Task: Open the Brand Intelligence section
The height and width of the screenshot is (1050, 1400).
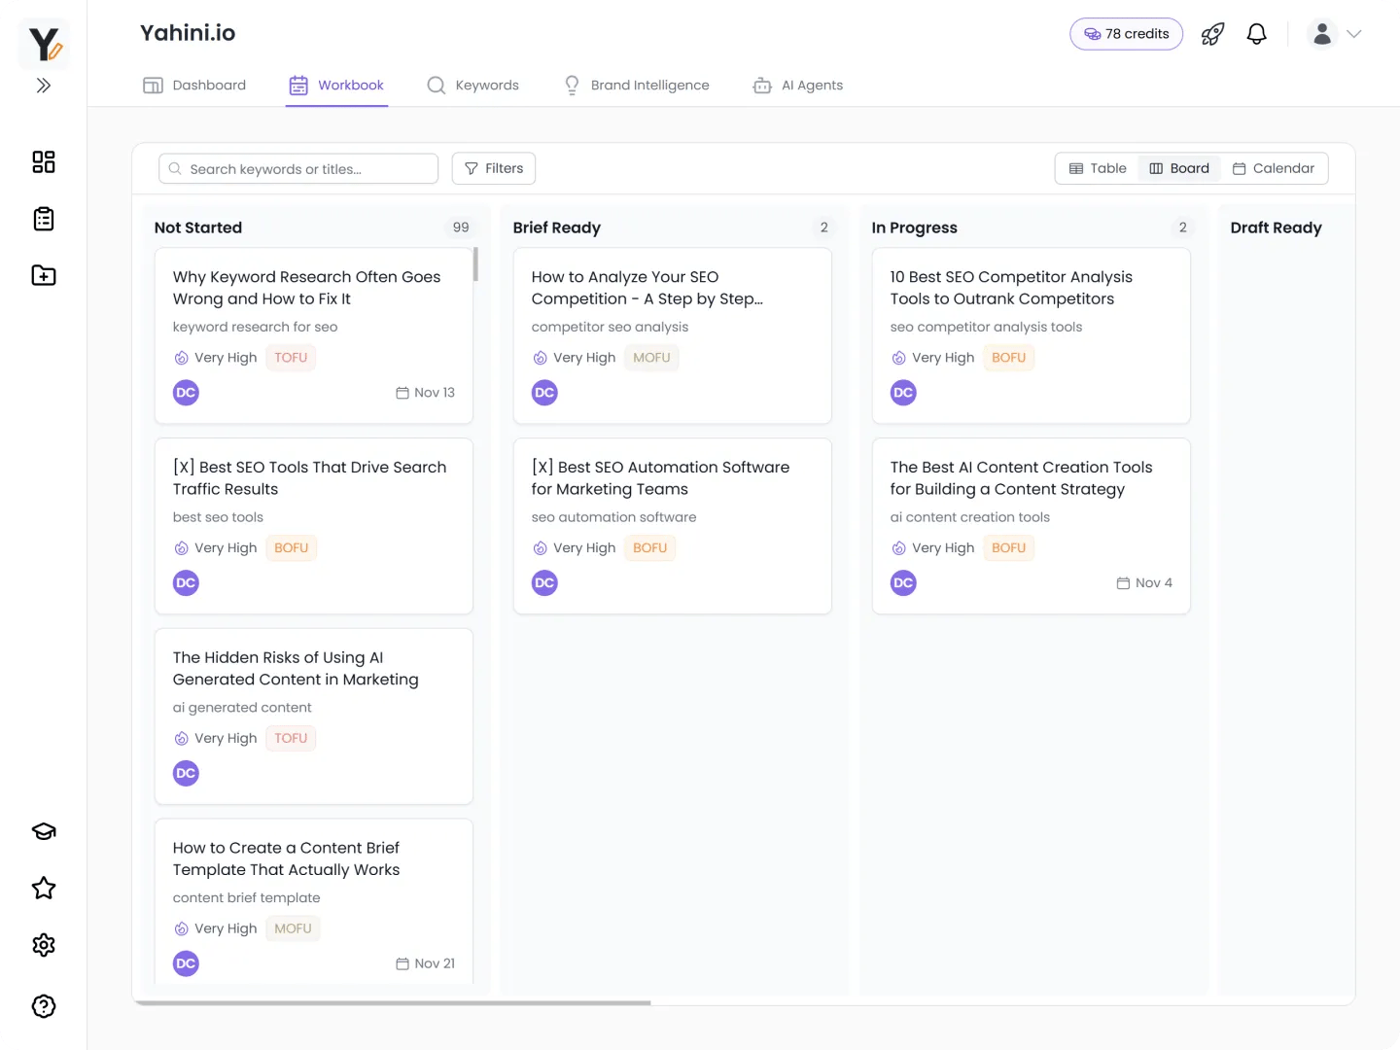Action: pyautogui.click(x=636, y=85)
